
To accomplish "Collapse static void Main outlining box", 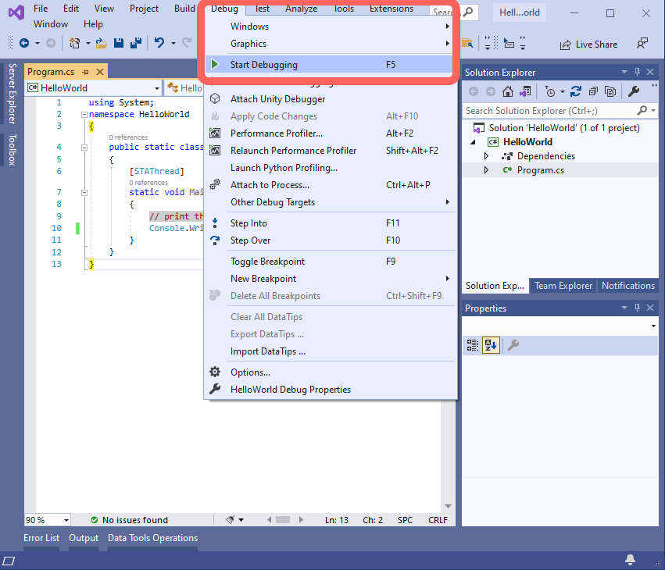I will [84, 192].
